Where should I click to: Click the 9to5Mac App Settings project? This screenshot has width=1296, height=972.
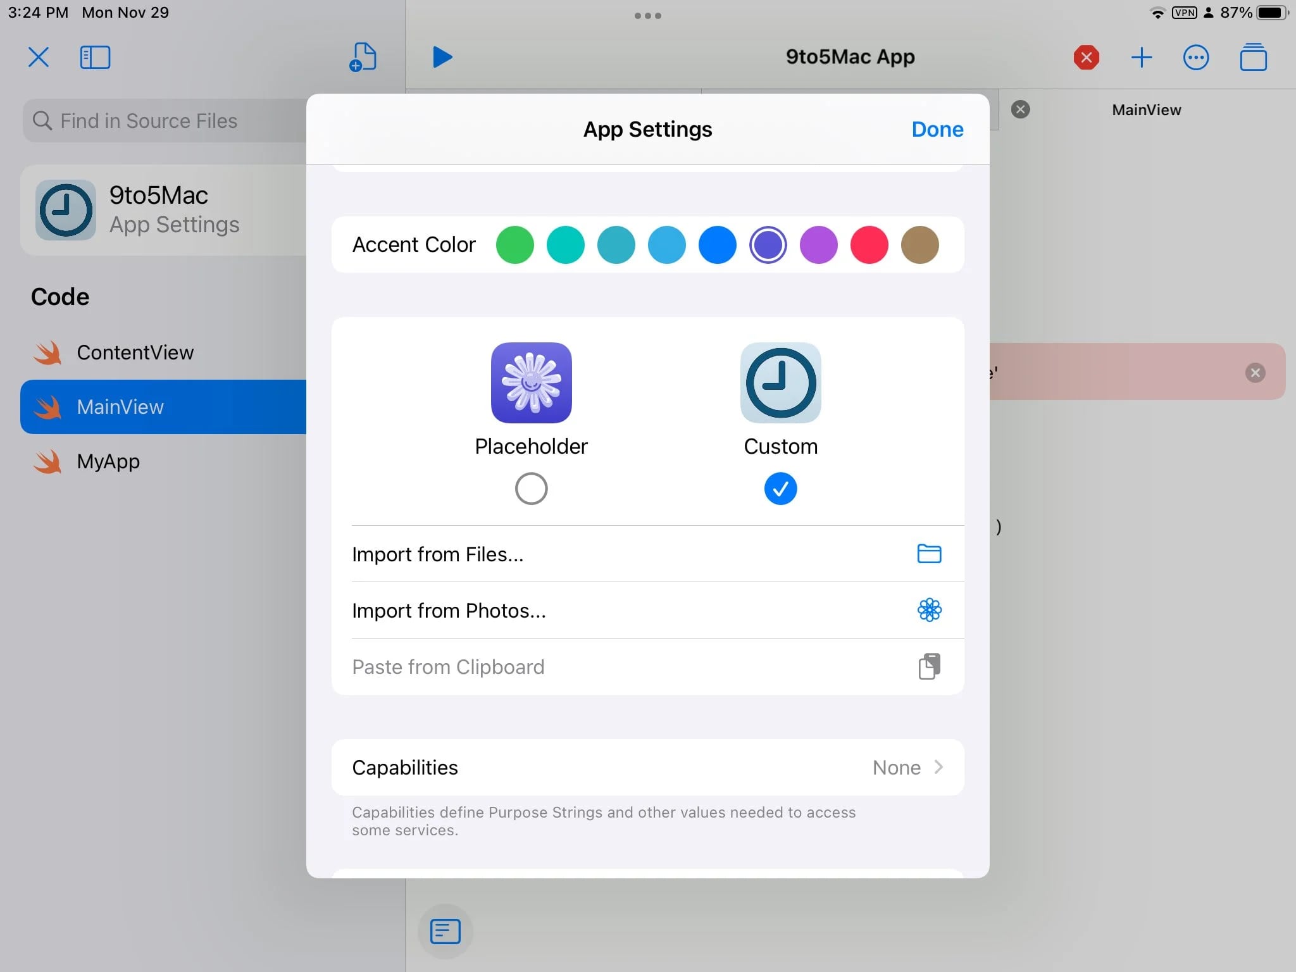[x=154, y=210]
